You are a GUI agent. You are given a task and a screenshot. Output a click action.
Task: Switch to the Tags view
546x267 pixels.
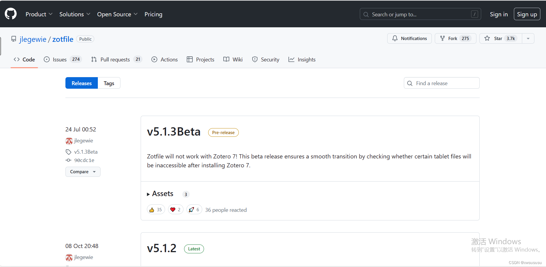(109, 83)
